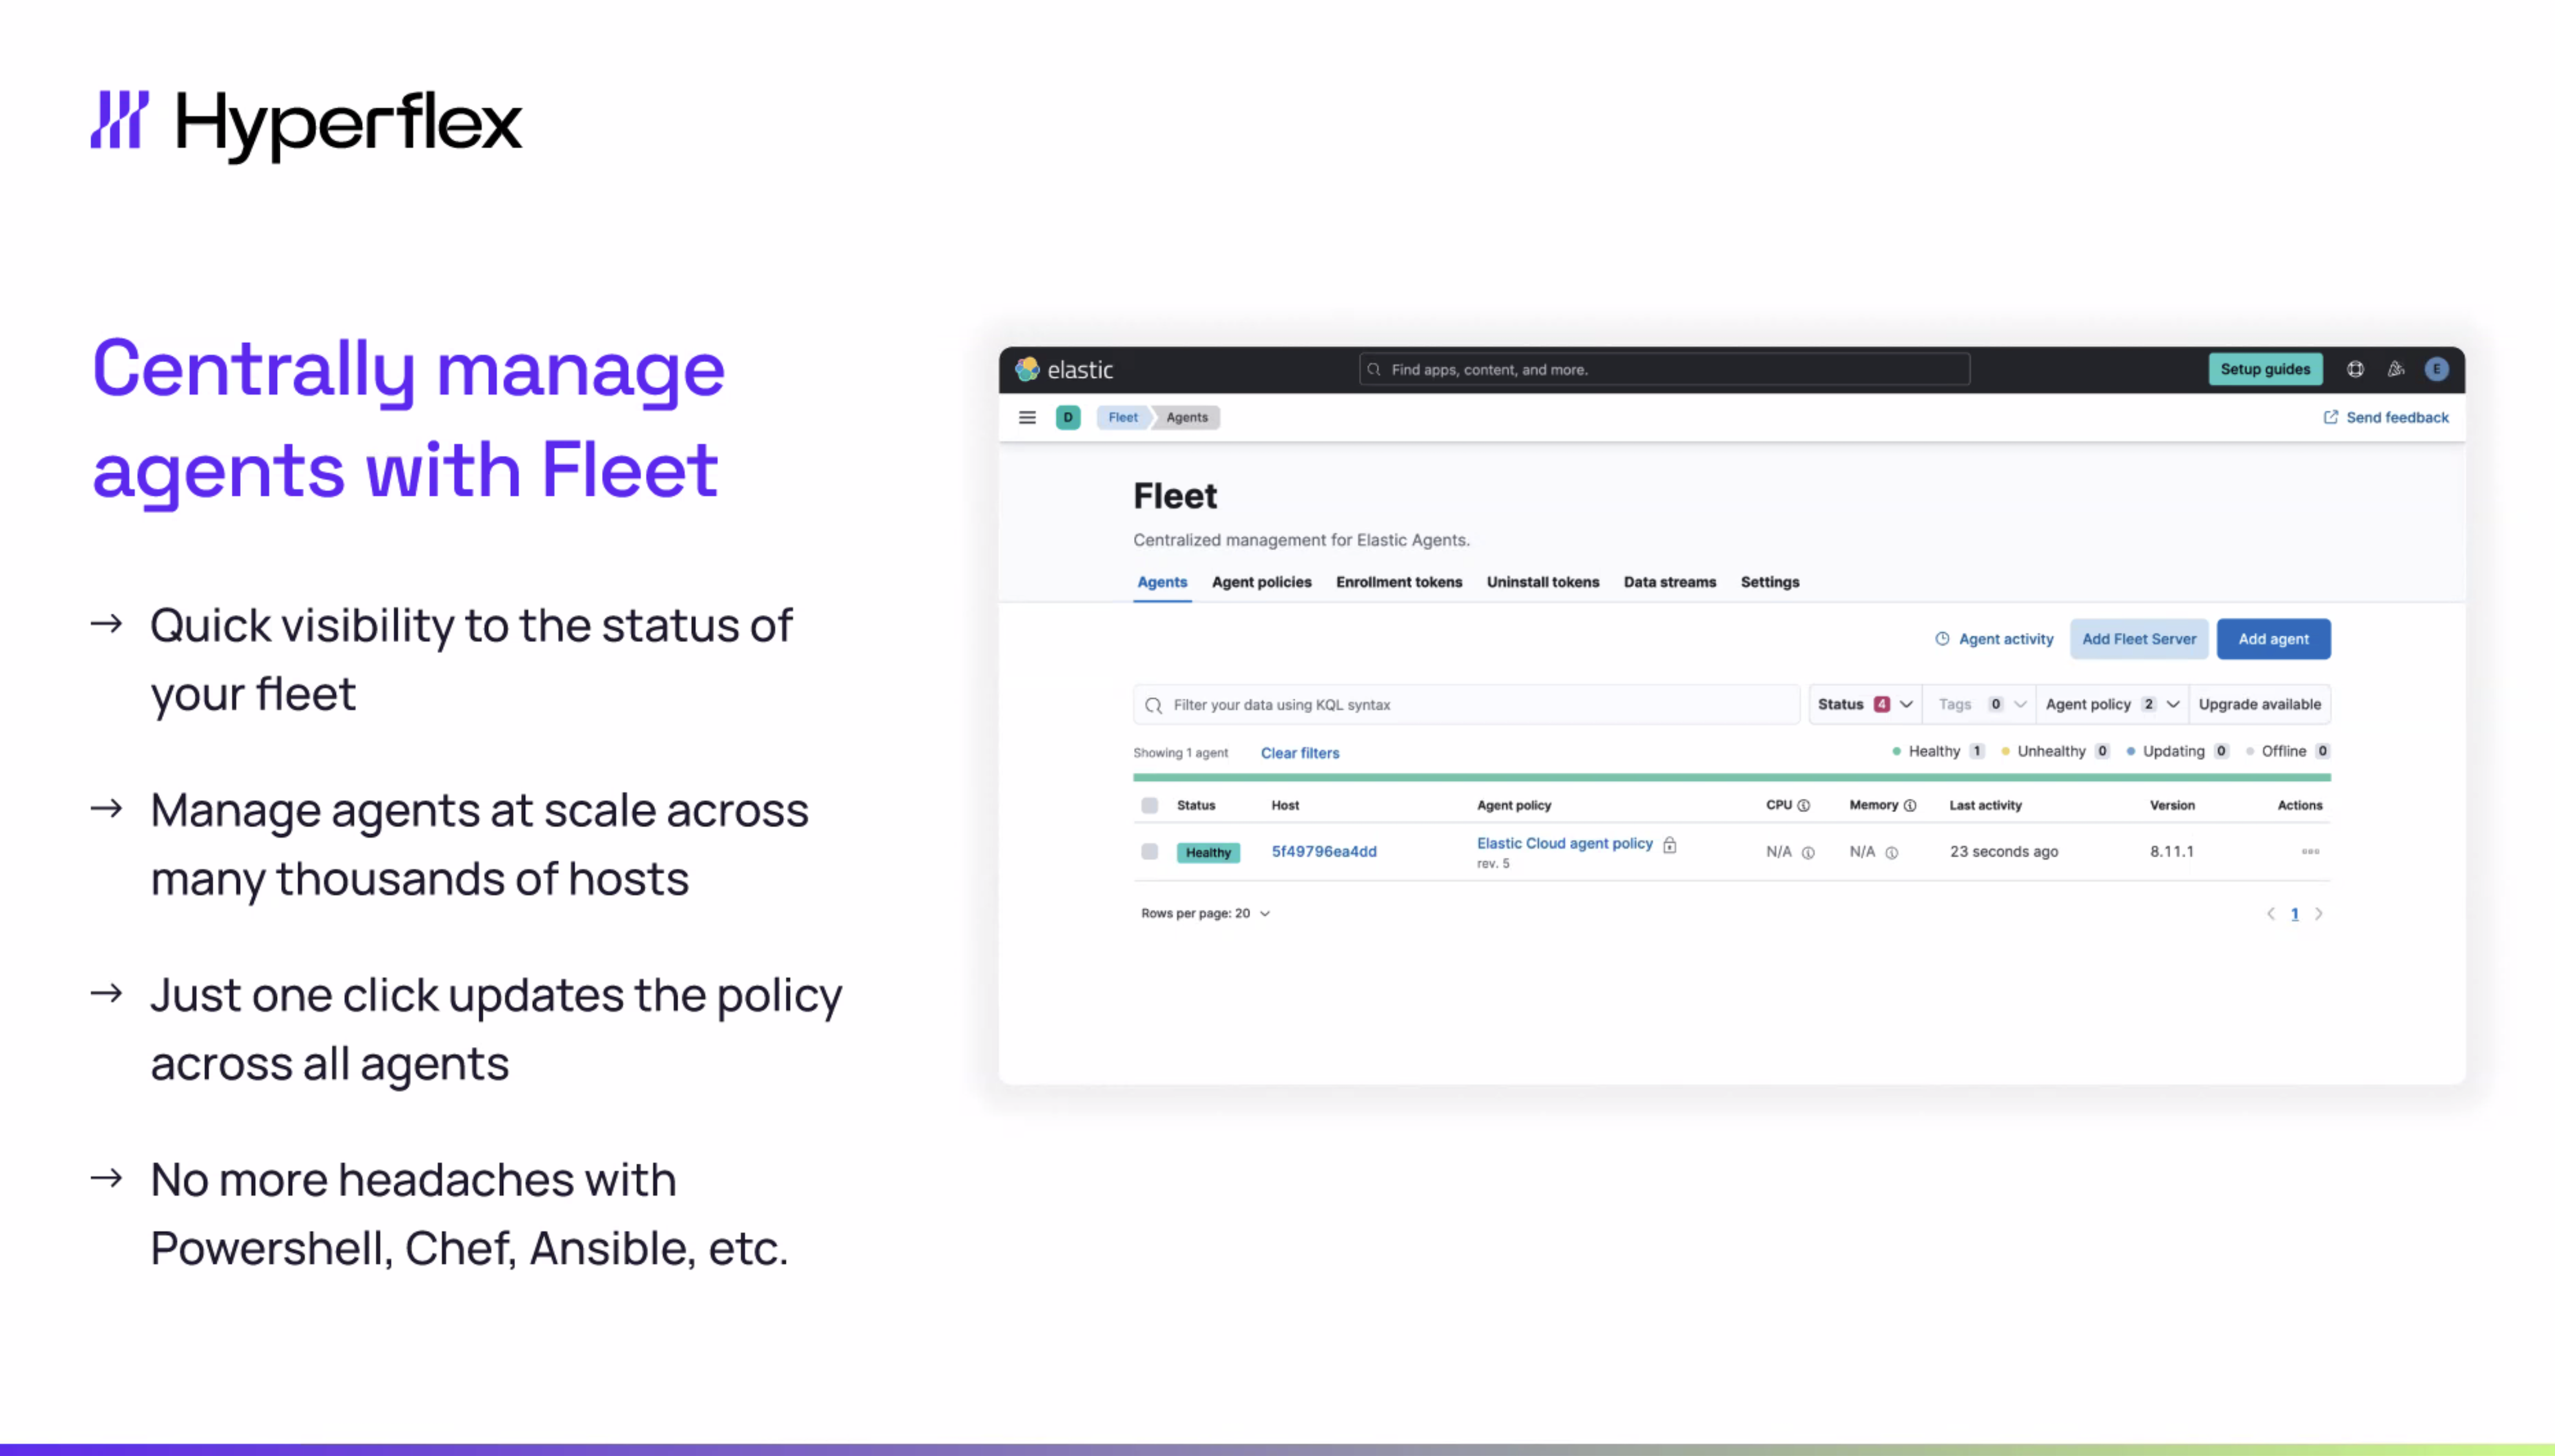Click the green agent status progress bar
Viewport: 2555px width, 1456px height.
pyautogui.click(x=1732, y=777)
